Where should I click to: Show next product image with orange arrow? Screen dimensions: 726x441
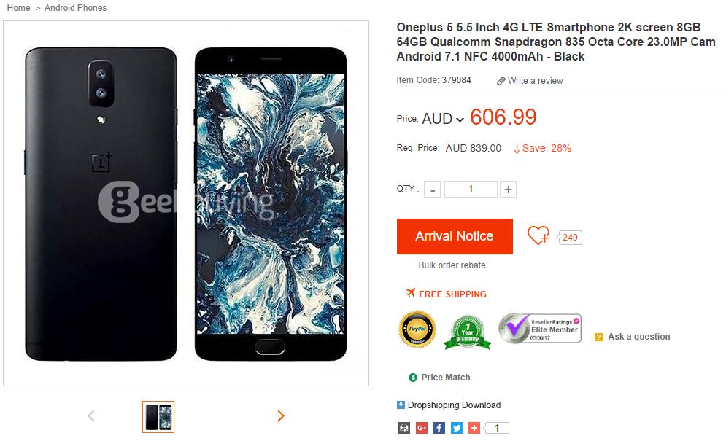pyautogui.click(x=281, y=416)
